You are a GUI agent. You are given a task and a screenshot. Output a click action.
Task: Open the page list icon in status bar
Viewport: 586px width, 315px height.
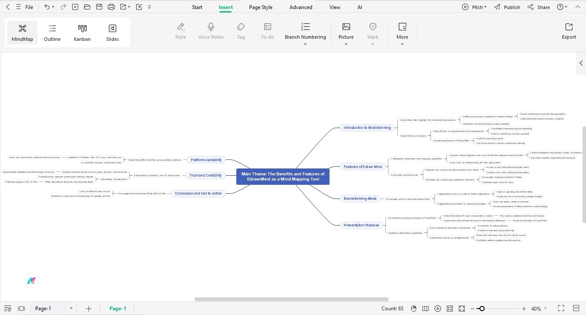8,309
